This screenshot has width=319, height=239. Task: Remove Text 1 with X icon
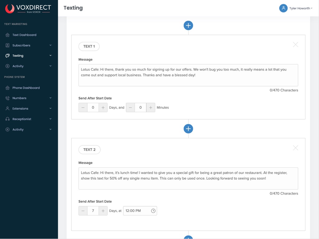point(295,45)
